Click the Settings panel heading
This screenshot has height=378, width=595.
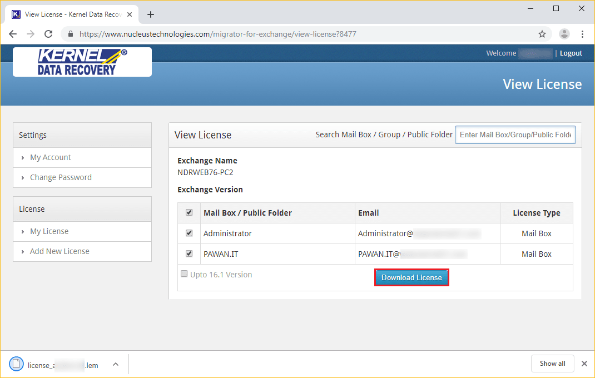(82, 135)
